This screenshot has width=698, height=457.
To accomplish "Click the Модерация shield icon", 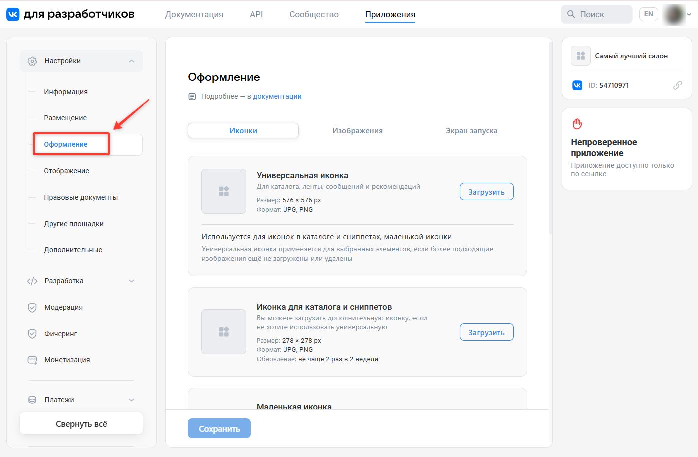I will click(32, 308).
